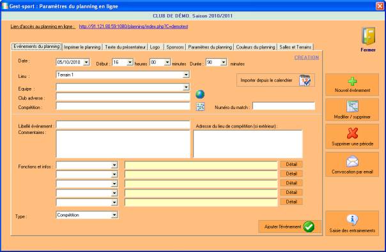
Task: Click the Libellé événement input field
Action: point(123,125)
